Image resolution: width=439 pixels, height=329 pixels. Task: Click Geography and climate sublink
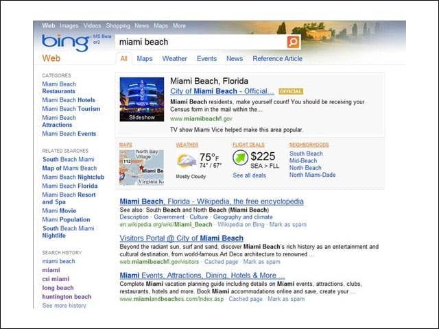243,217
